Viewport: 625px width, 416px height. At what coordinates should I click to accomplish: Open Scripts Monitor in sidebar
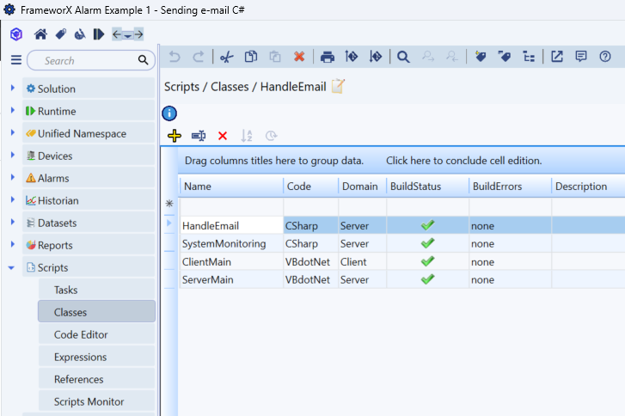click(89, 401)
